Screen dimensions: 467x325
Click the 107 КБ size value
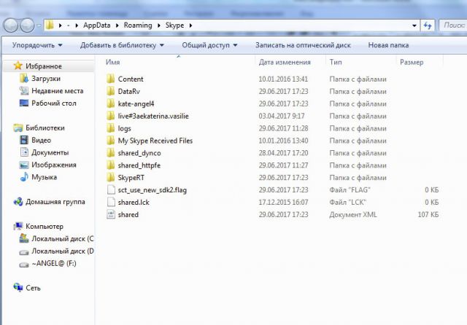[x=428, y=215]
